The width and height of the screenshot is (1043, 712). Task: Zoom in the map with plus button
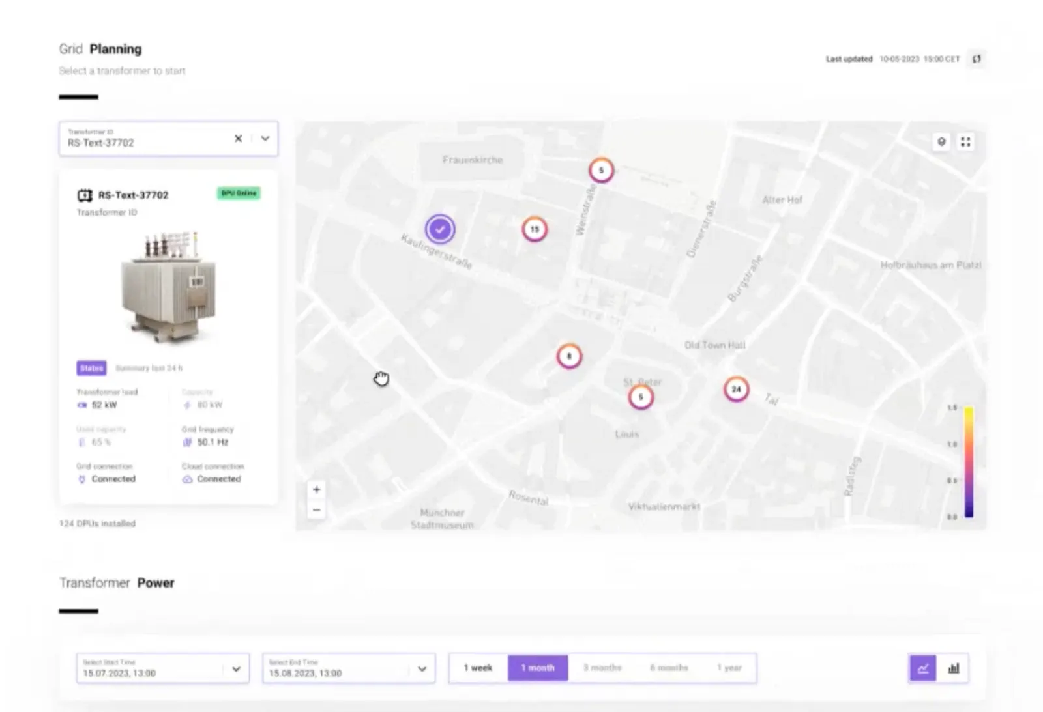(316, 490)
